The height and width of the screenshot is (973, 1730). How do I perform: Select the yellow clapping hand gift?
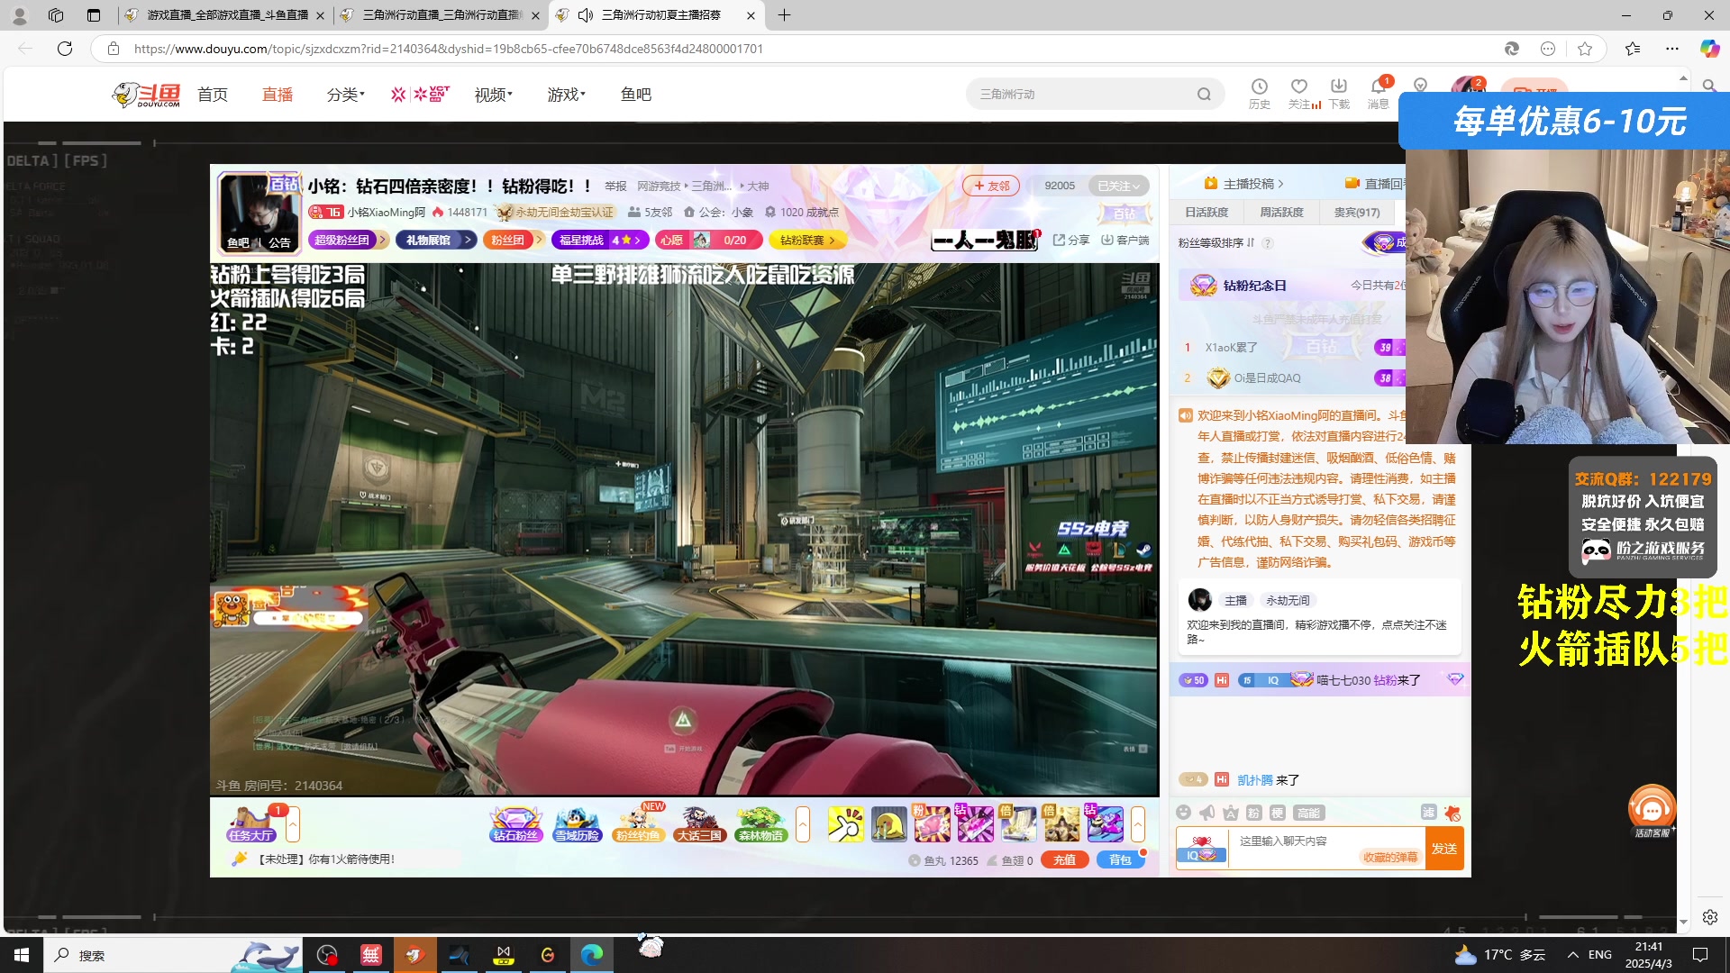pyautogui.click(x=845, y=823)
